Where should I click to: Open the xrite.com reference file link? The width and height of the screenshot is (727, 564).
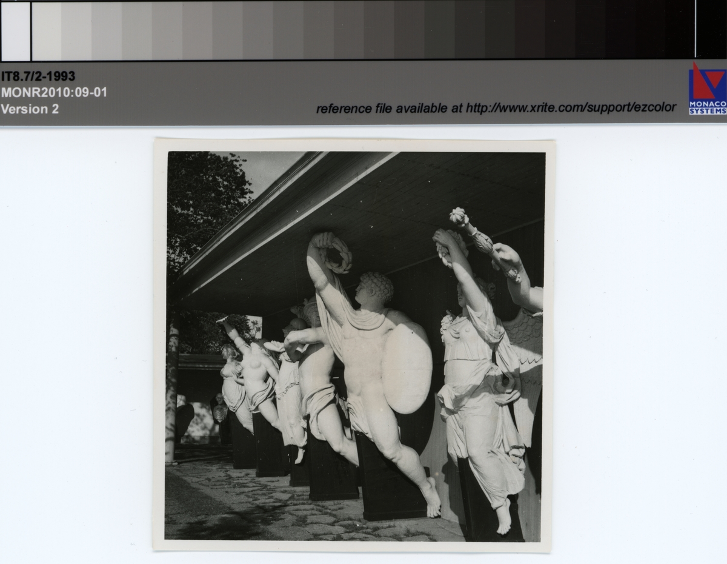(496, 108)
